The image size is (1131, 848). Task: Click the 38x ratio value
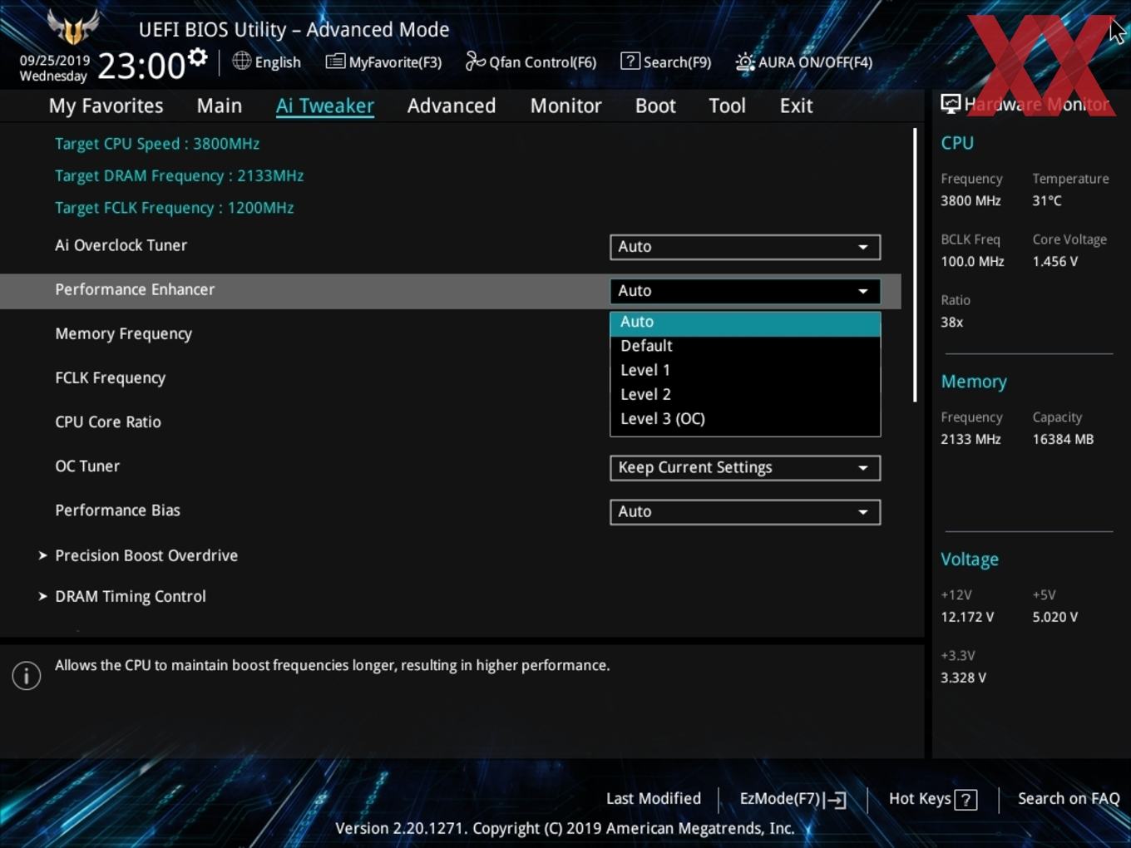click(951, 322)
